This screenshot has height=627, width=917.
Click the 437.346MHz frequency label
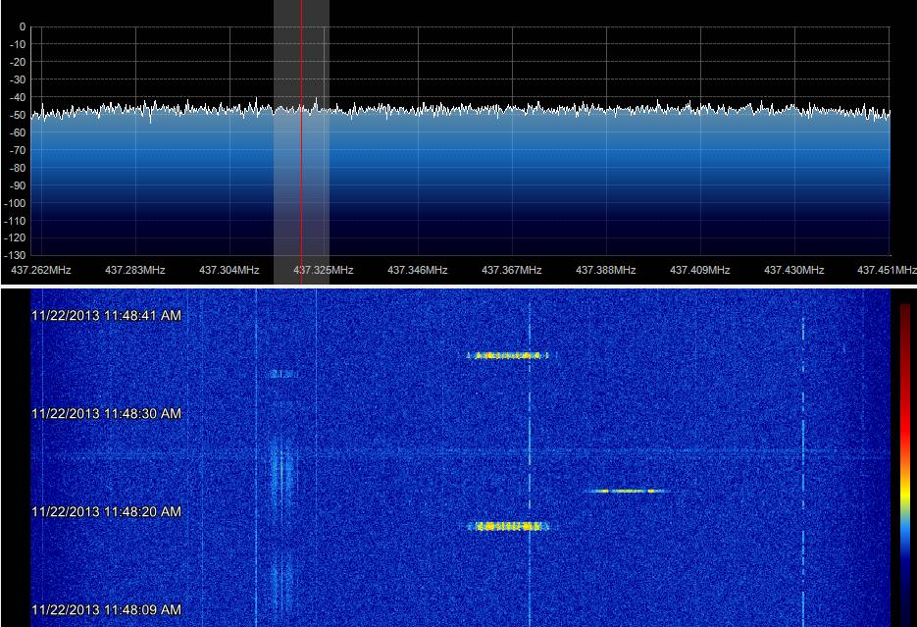418,270
